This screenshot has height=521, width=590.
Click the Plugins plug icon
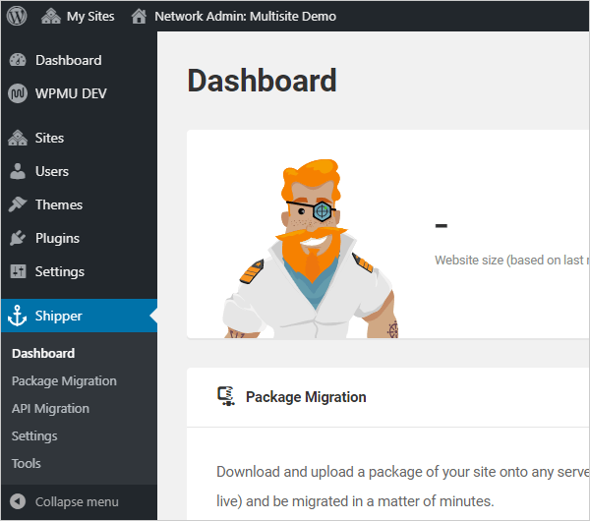coord(18,238)
